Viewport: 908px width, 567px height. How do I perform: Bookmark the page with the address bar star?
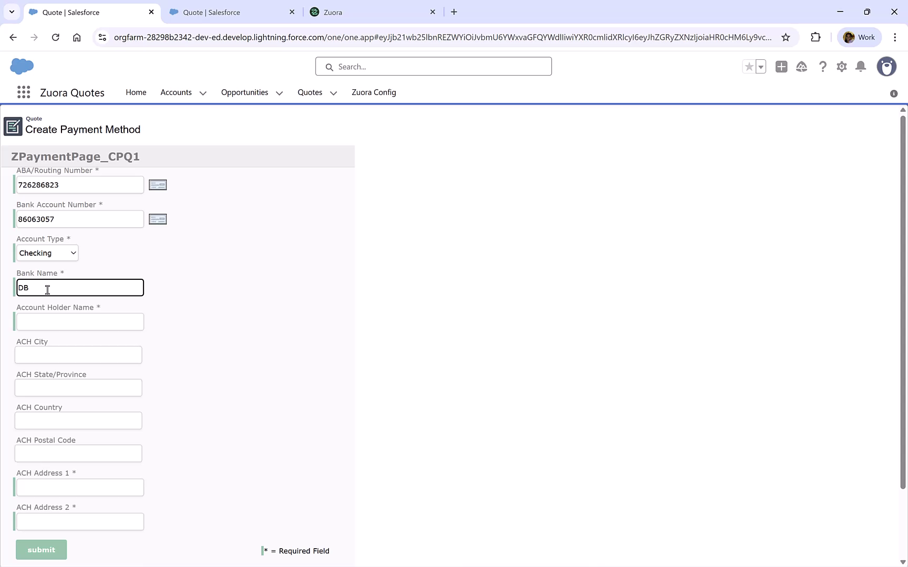click(786, 37)
